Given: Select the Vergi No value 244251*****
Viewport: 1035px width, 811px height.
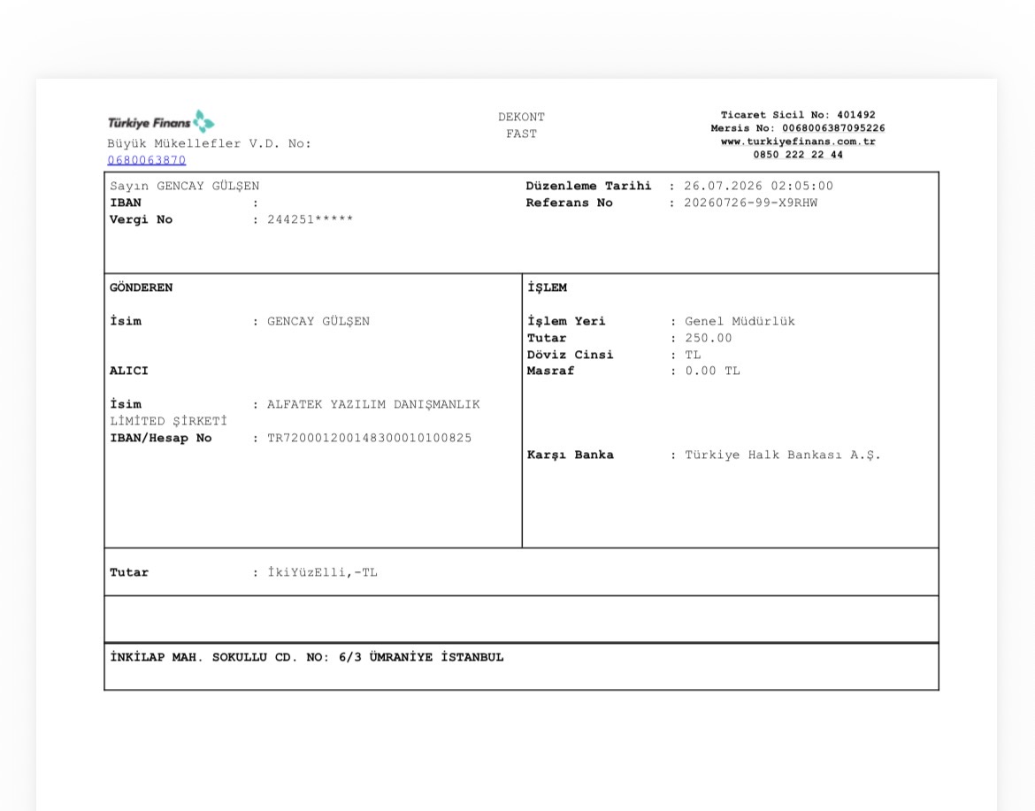Looking at the screenshot, I should (310, 219).
